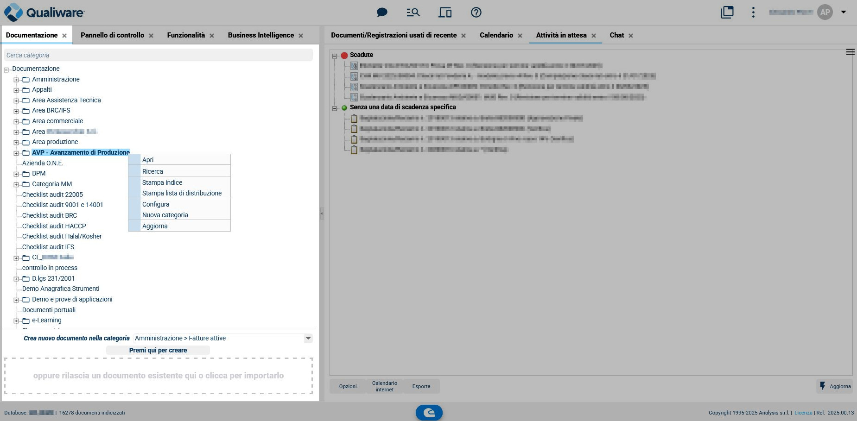The width and height of the screenshot is (857, 421).
Task: Click the panel splitter collapse handle
Action: [321, 214]
